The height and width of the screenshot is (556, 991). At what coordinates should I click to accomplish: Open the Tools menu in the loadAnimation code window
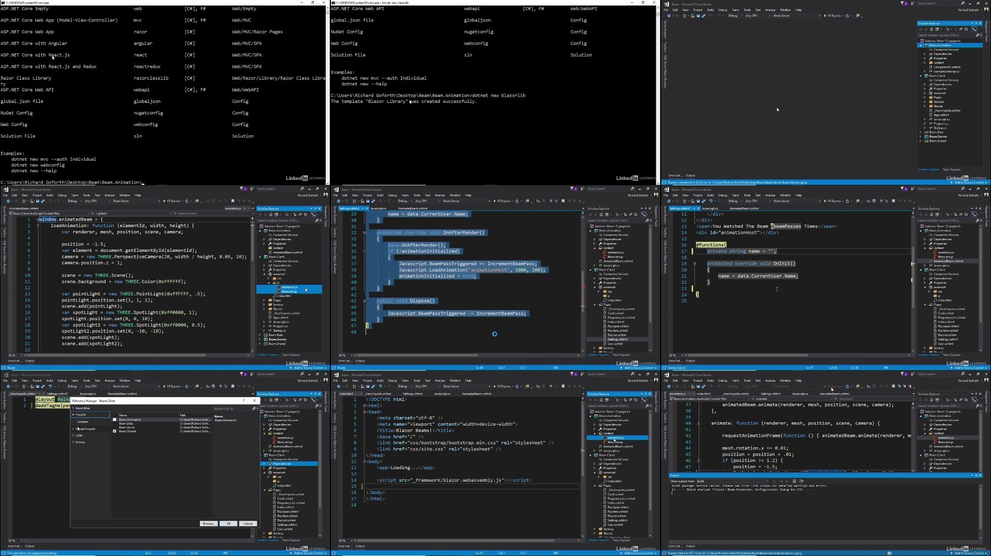pyautogui.click(x=86, y=195)
